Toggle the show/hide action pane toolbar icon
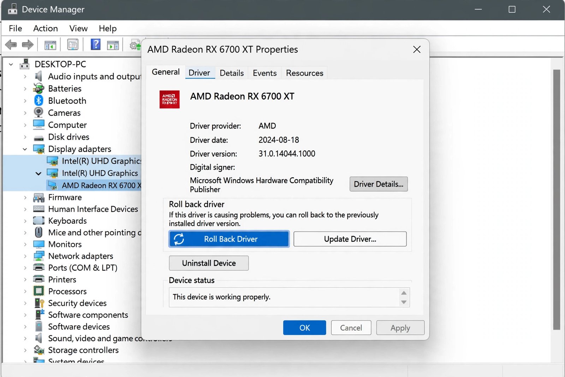The image size is (565, 377). 113,45
